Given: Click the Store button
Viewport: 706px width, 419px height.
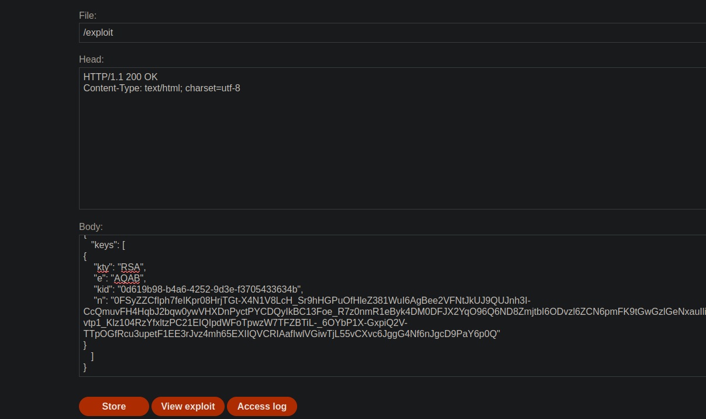Looking at the screenshot, I should [113, 406].
